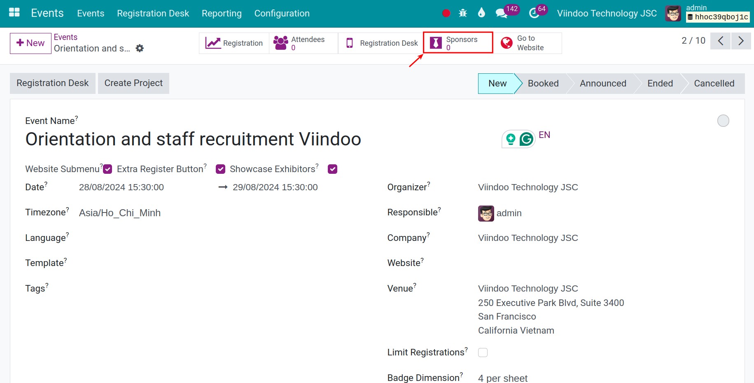Click Registration stat button label
The width and height of the screenshot is (754, 383).
[243, 43]
